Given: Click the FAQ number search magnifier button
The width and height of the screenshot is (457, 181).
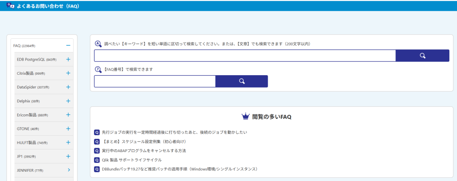Looking at the screenshot, I should click(241, 81).
